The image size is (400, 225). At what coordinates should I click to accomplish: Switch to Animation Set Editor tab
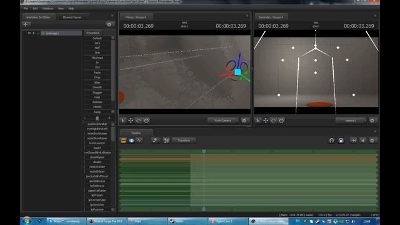coord(38,17)
